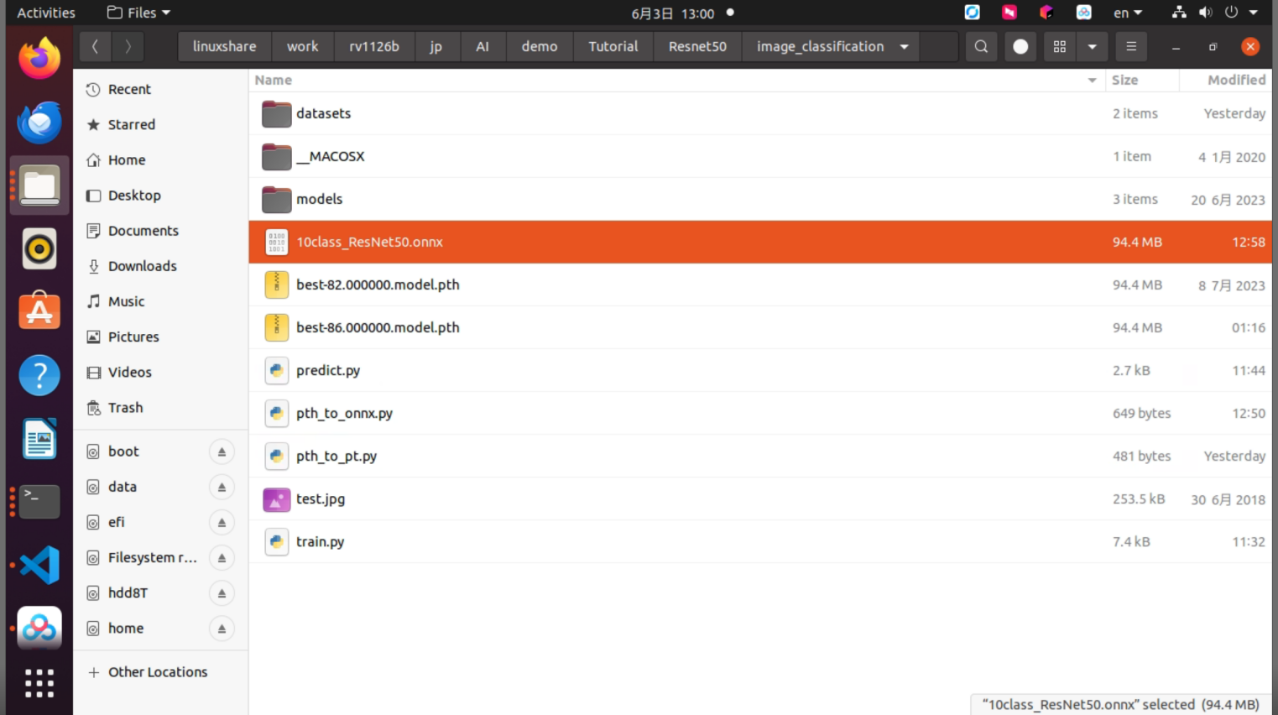This screenshot has width=1278, height=715.
Task: Jump to the Tutorial breadcrumb folder
Action: (613, 47)
